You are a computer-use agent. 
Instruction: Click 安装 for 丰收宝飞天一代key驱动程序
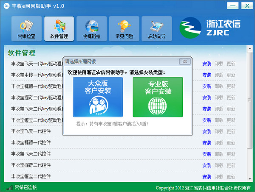[x=207, y=64]
